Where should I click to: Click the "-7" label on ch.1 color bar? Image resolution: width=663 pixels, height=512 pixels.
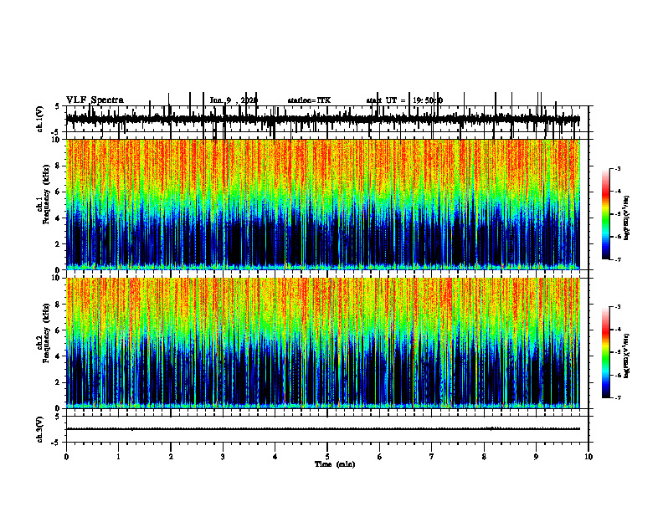tap(618, 259)
